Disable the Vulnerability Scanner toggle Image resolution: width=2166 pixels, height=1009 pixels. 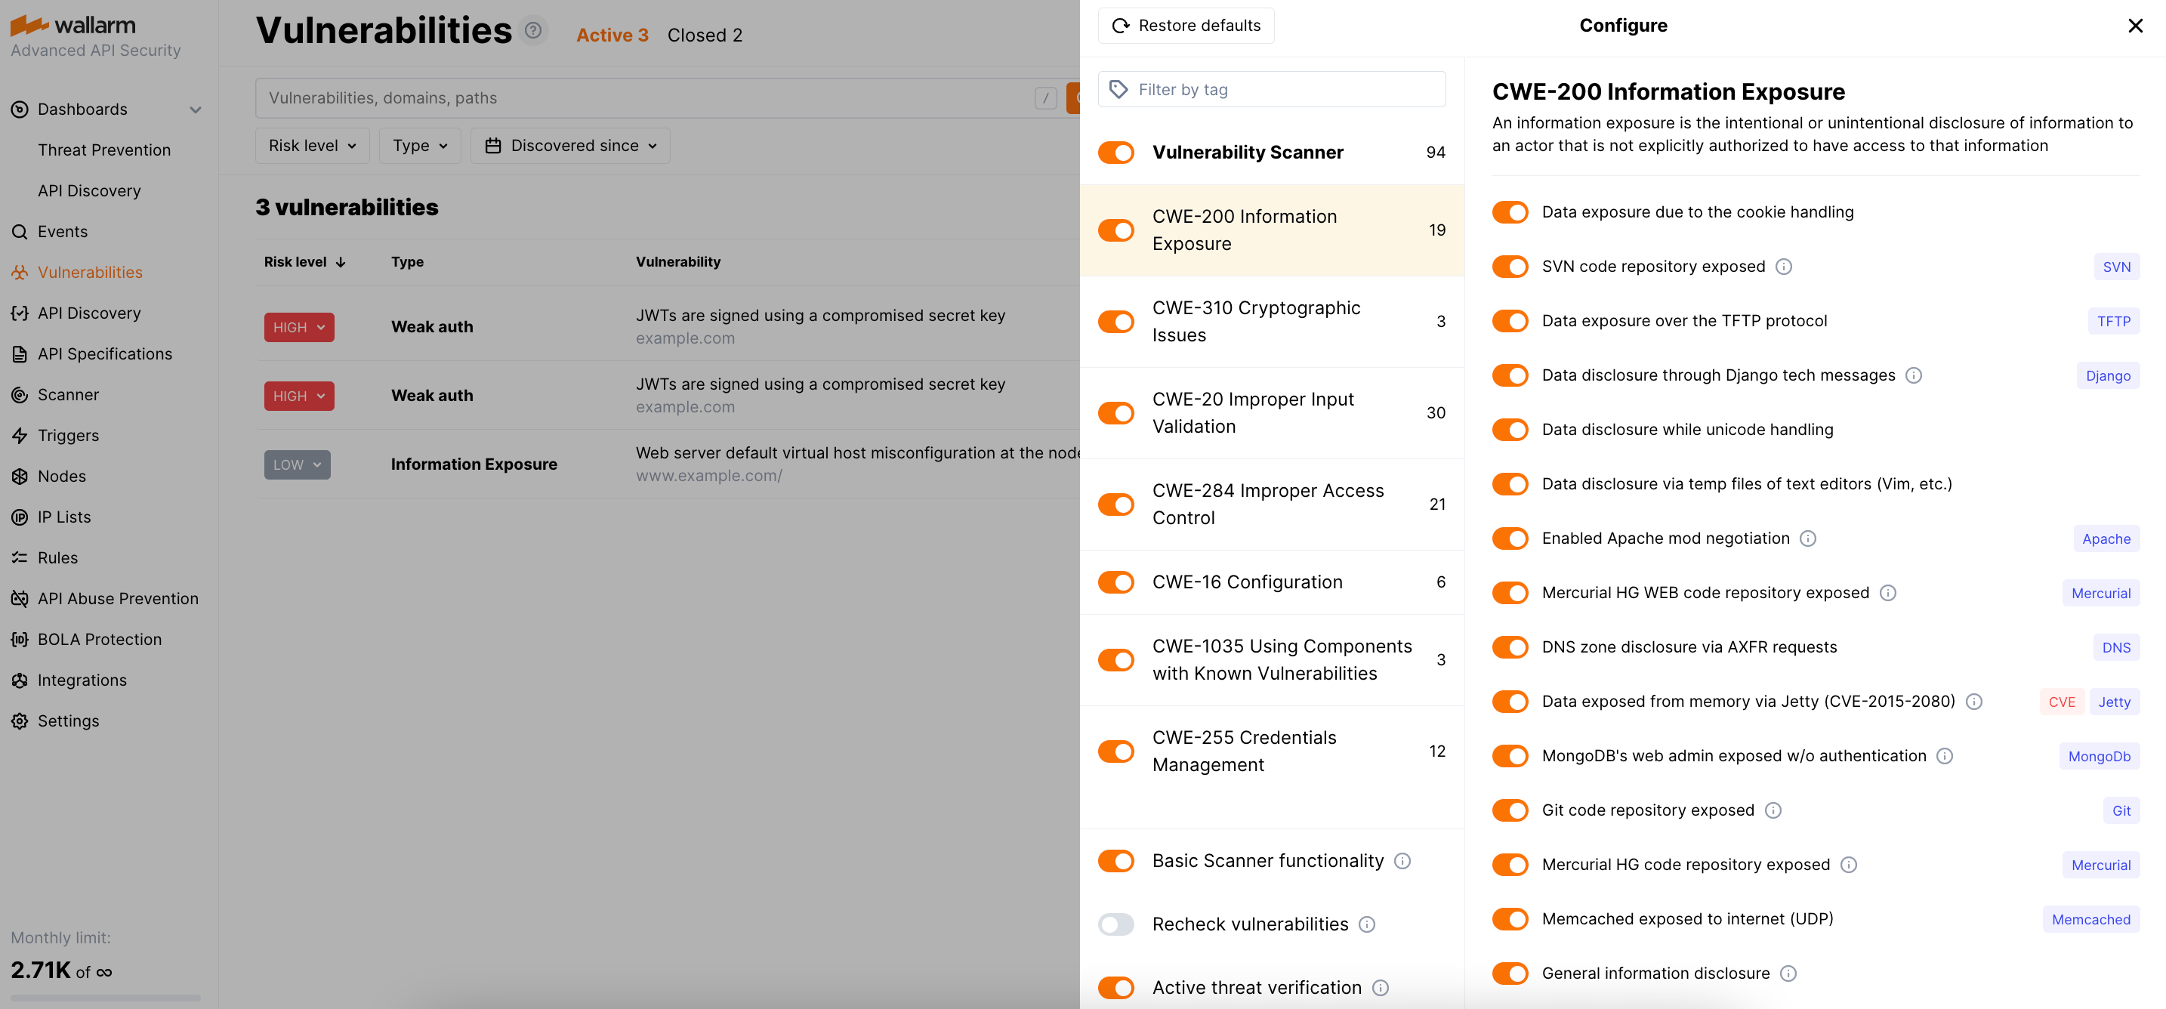1115,153
